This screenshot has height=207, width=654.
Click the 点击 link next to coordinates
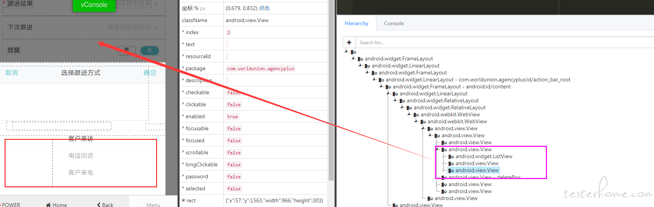(x=264, y=8)
